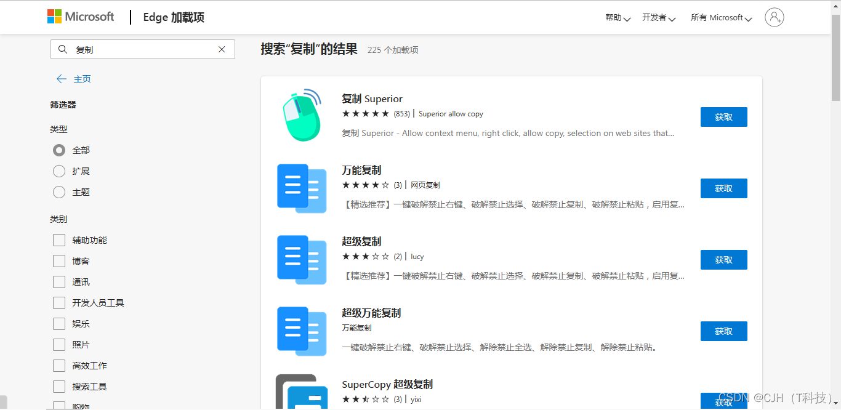The width and height of the screenshot is (841, 410).
Task: Check the 辅助功能 category checkbox
Action: [x=59, y=240]
